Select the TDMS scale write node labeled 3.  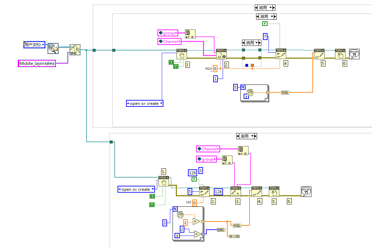236,192
